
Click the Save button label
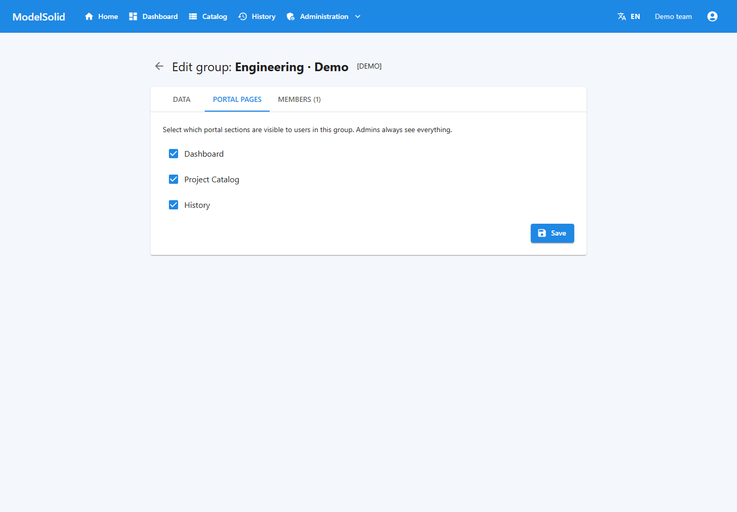(x=558, y=233)
